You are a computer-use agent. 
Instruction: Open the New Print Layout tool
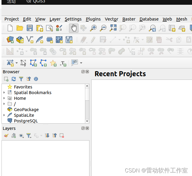pos(40,28)
